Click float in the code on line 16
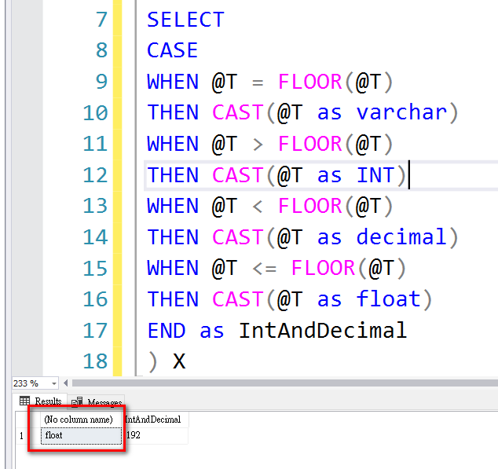The height and width of the screenshot is (469, 498). click(x=389, y=299)
